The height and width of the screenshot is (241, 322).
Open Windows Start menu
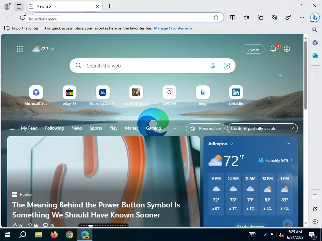point(8,235)
